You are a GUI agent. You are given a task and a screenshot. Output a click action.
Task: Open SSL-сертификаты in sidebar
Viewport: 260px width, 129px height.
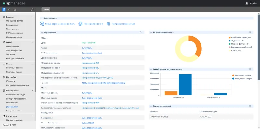(14, 51)
